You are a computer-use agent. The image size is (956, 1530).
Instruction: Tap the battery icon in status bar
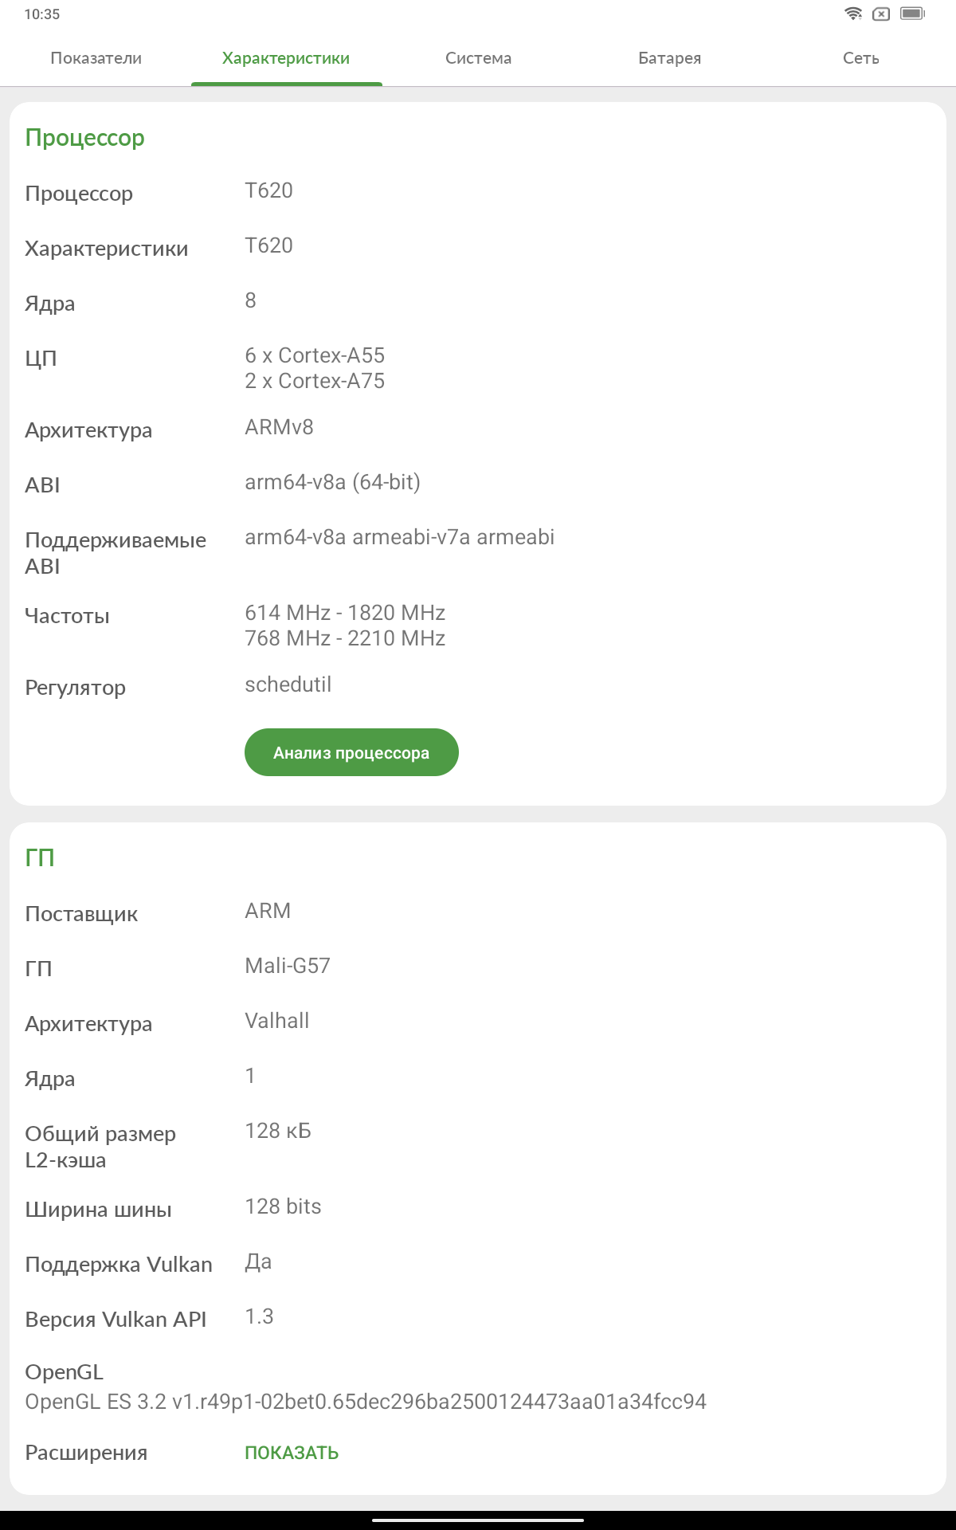pos(912,14)
